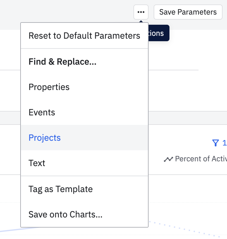Click the Find & Replace... menu heading
The width and height of the screenshot is (227, 239).
[x=62, y=62]
